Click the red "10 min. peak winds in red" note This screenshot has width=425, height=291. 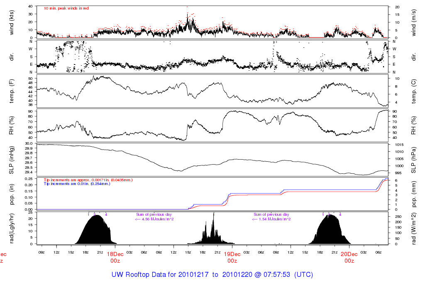coord(66,8)
